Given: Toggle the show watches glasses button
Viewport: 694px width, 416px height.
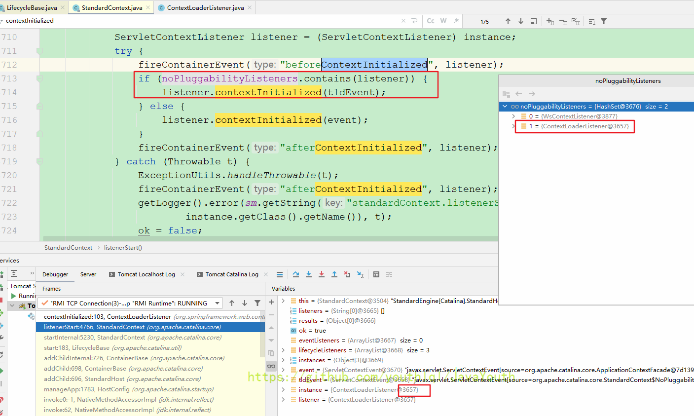Looking at the screenshot, I should click(x=271, y=366).
